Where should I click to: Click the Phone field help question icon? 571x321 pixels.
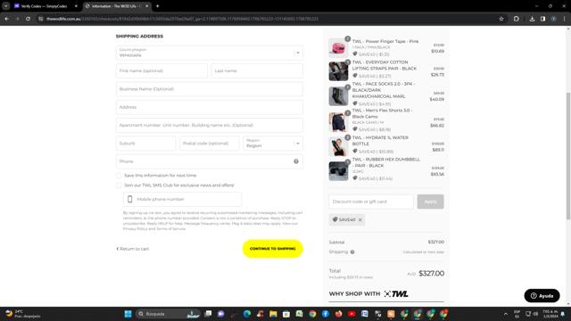296,161
